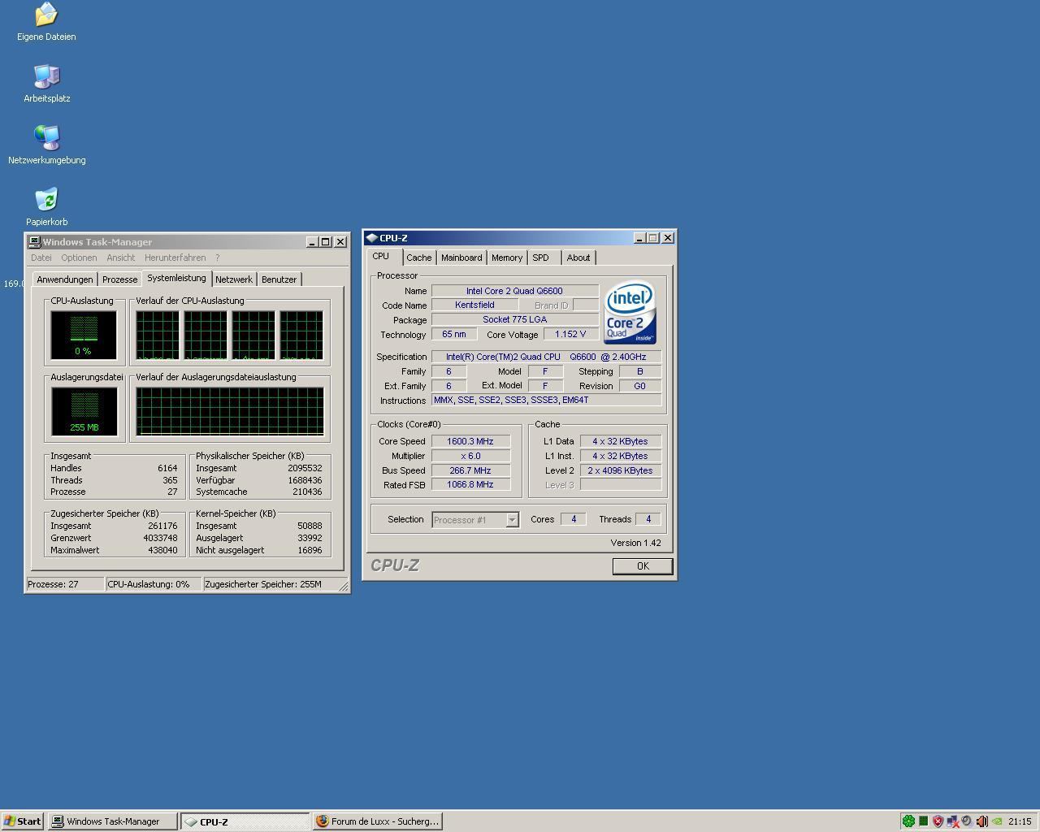
Task: Click the Auslagerungsdatei 255 MB meter
Action: pyautogui.click(x=84, y=411)
